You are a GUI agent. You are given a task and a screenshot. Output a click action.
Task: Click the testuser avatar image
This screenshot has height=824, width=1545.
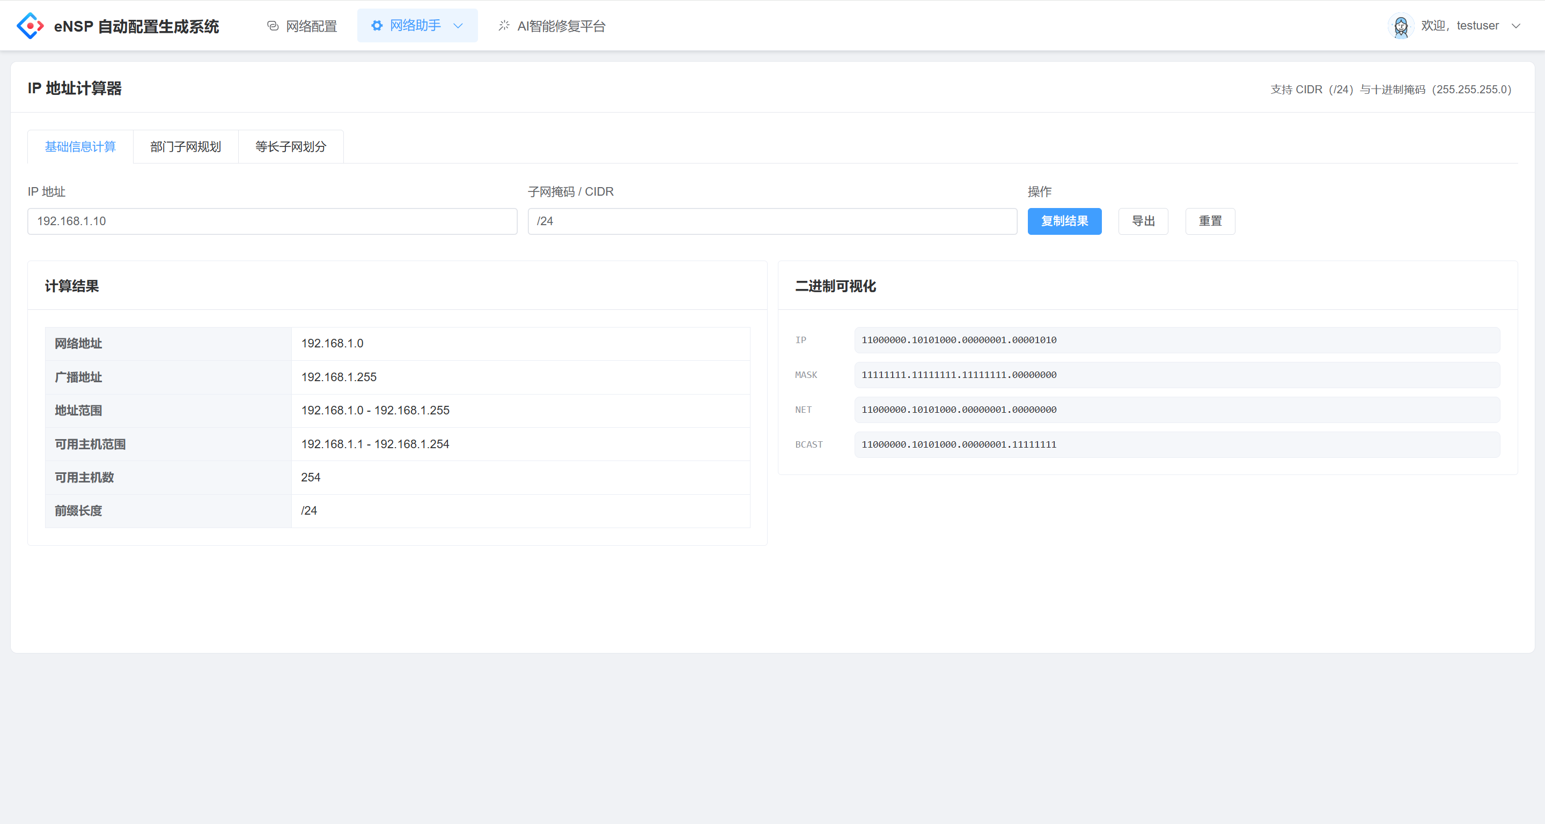pos(1401,26)
